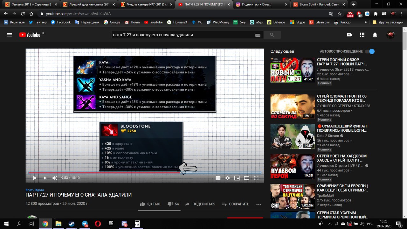The image size is (407, 229).
Task: Open Другие закладки folder
Action: 388,22
